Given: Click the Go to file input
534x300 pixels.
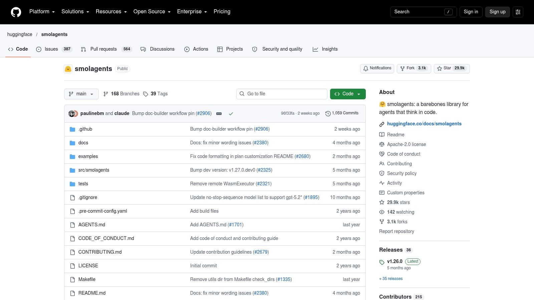Looking at the screenshot, I should tap(282, 94).
